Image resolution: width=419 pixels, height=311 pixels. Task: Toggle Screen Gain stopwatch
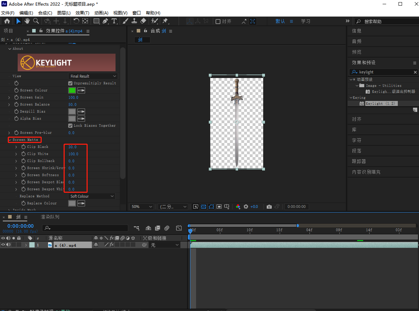[16, 97]
